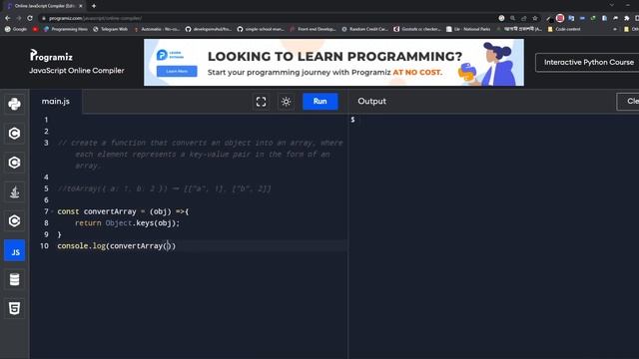Click the 'const convertArray' code line

point(123,211)
